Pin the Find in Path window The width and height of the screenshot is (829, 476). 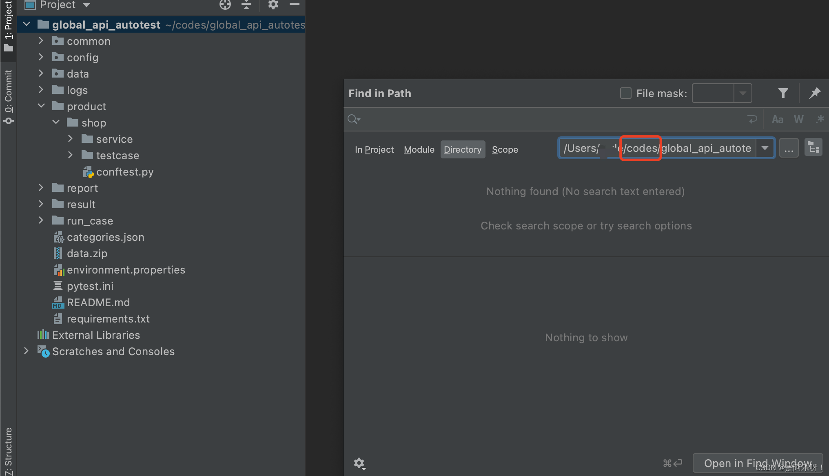pos(814,93)
